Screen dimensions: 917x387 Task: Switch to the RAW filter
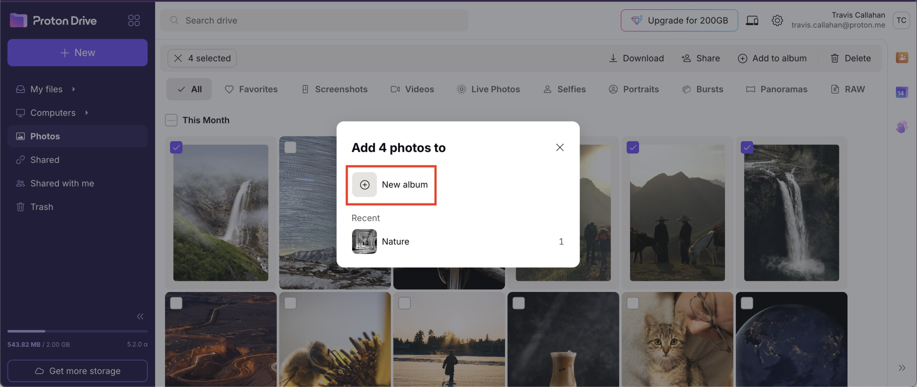coord(848,89)
